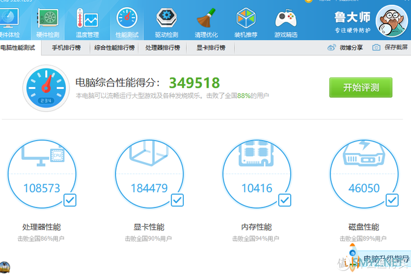This screenshot has height=274, width=411.
Task: Open 游戏精选 game controller icon
Action: click(286, 18)
